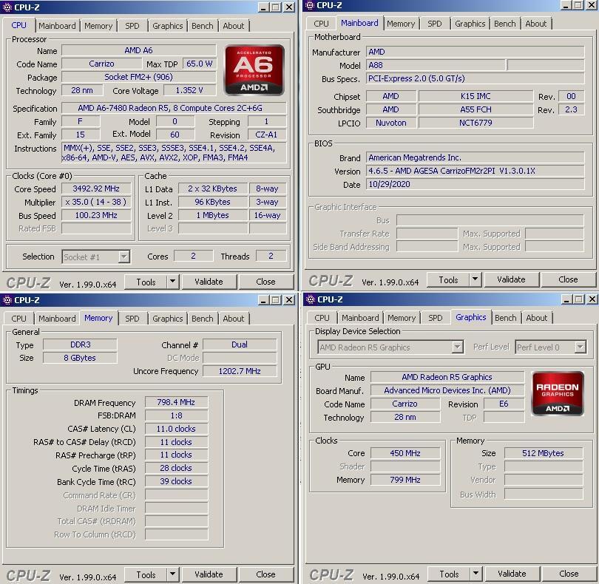Switch to CPU tab in Mainboard window
This screenshot has height=584, width=599.
click(321, 24)
